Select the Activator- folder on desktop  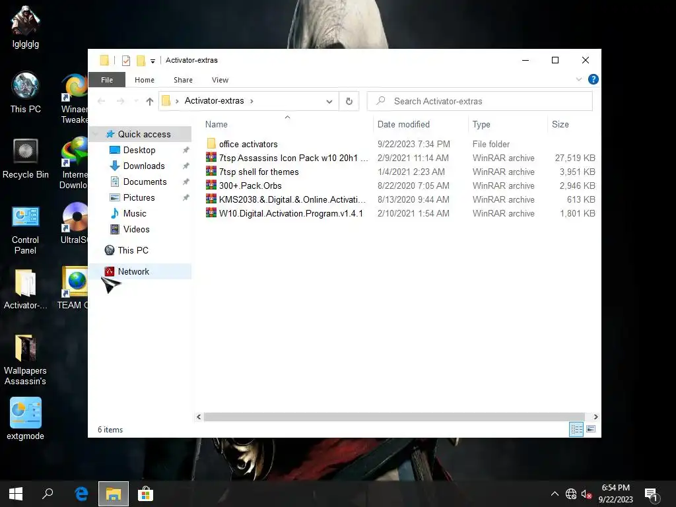click(x=26, y=289)
